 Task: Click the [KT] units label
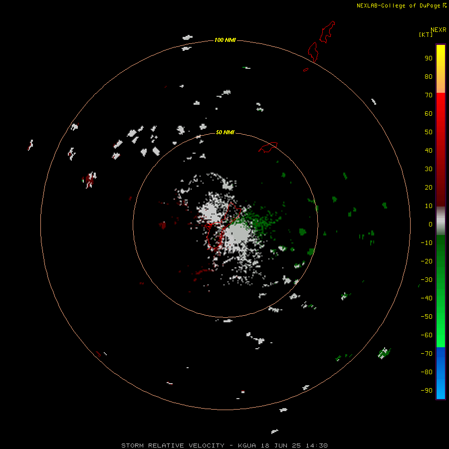click(x=426, y=34)
